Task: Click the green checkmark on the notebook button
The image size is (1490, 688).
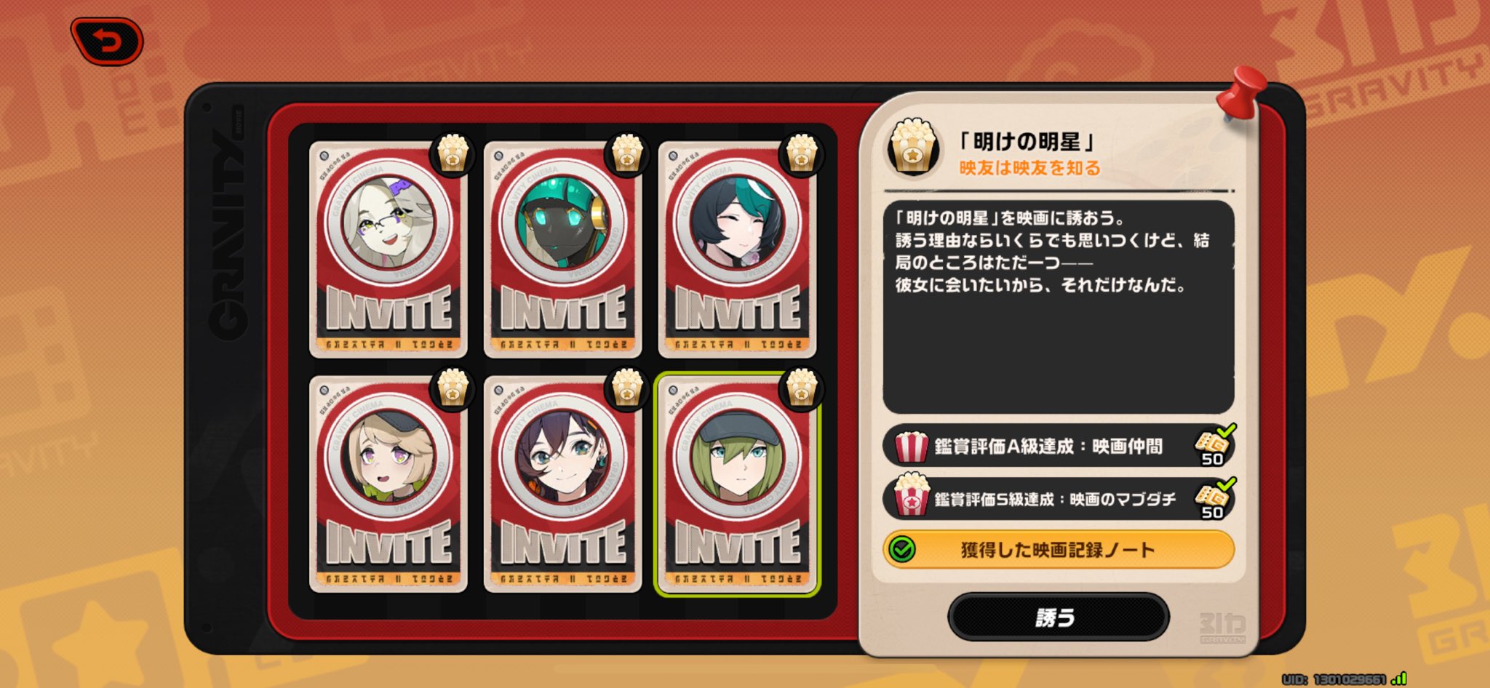Action: pyautogui.click(x=903, y=550)
